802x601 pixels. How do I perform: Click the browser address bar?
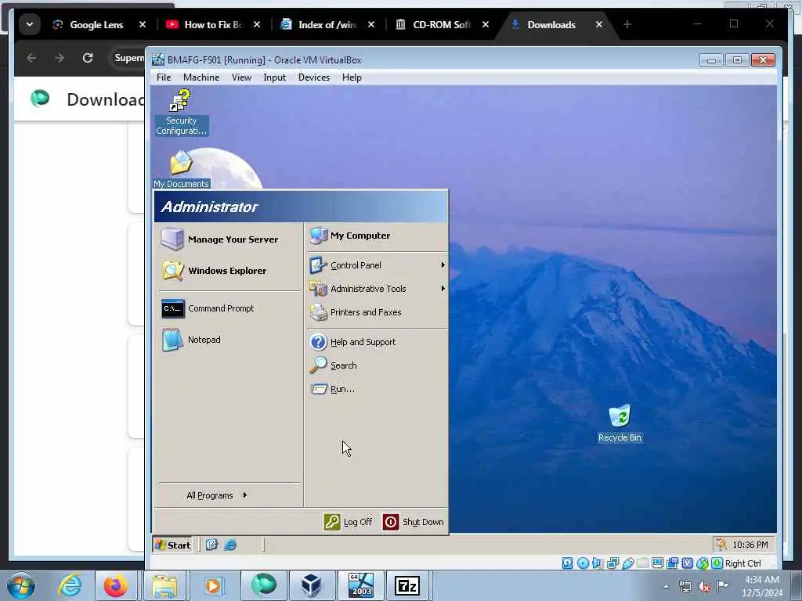coord(127,58)
